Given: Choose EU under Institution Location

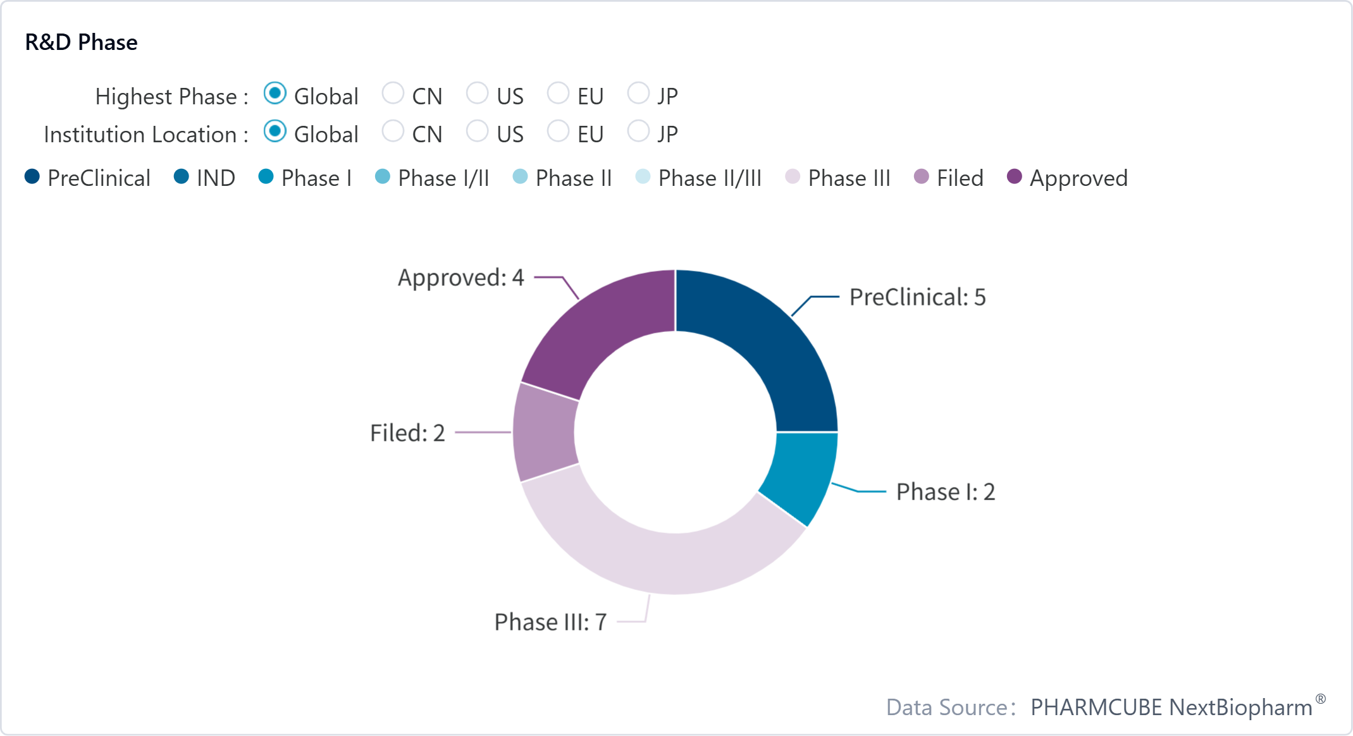Looking at the screenshot, I should coord(558,132).
